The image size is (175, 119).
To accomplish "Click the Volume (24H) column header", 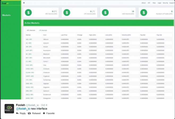I will pyautogui.click(x=126, y=35).
